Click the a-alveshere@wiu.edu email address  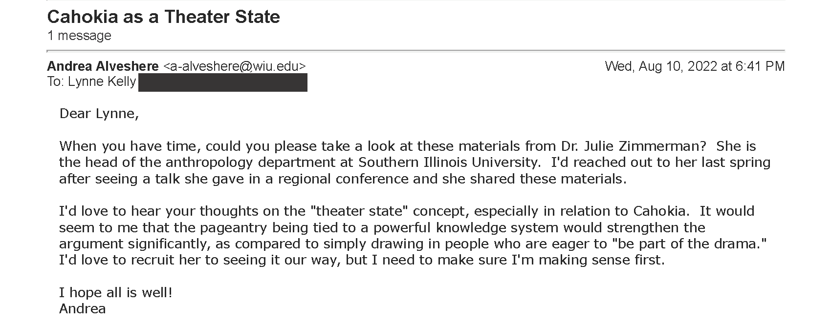click(x=235, y=66)
